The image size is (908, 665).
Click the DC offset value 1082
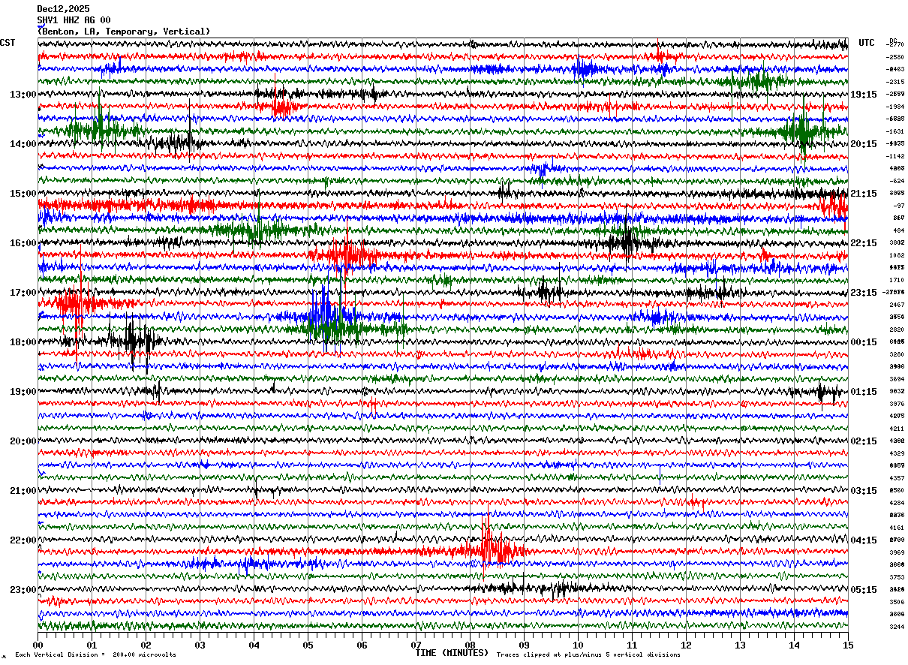tap(897, 255)
